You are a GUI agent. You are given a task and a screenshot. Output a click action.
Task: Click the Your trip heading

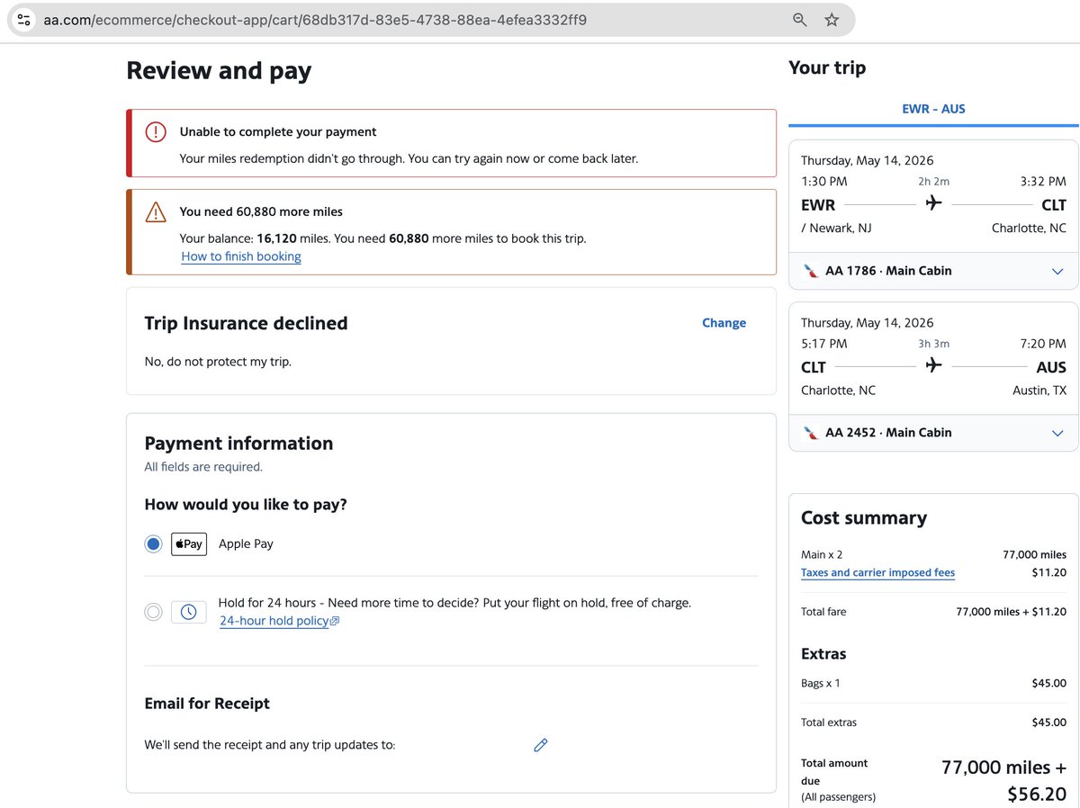tap(827, 67)
